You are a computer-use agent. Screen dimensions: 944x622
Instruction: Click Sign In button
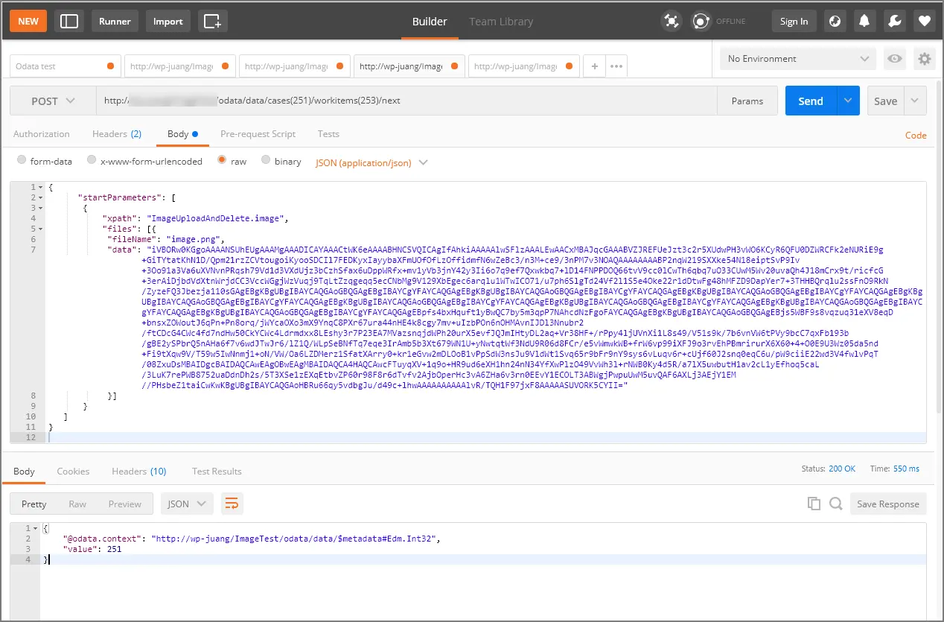[x=794, y=21]
